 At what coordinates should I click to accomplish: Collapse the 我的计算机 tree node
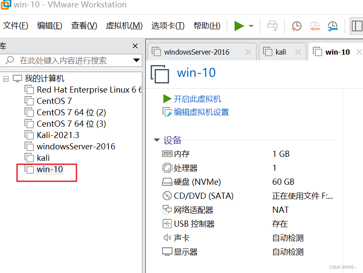coord(6,79)
